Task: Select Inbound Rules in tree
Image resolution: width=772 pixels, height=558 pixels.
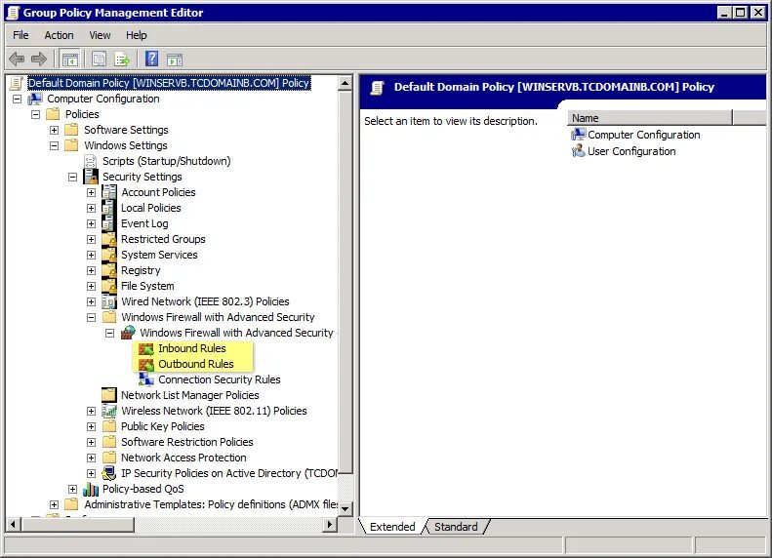Action: tap(192, 349)
